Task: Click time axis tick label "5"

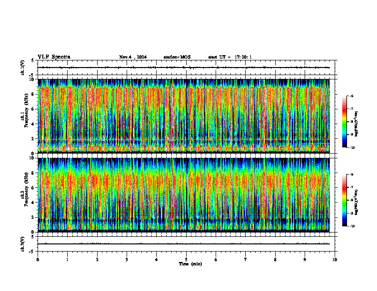Action: tap(186, 260)
